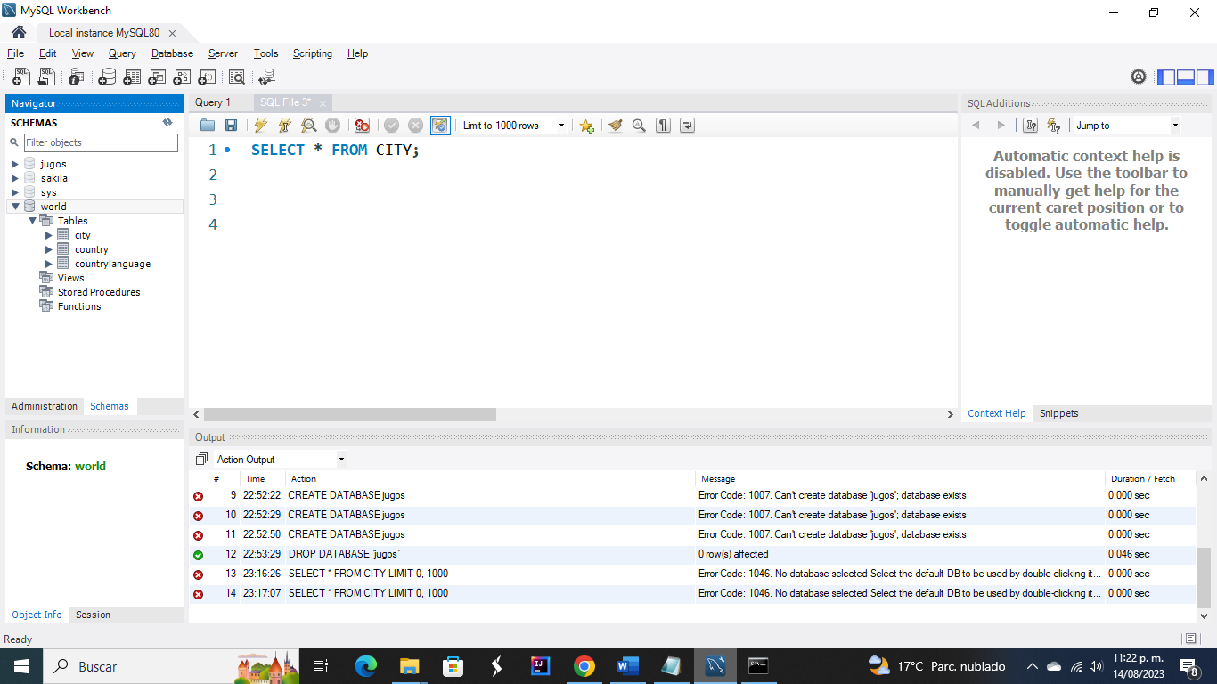Select Stored Procedures in world schema

coord(99,292)
